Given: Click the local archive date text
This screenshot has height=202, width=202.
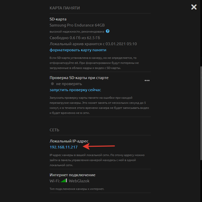Looking at the screenshot, I should click(x=93, y=44).
